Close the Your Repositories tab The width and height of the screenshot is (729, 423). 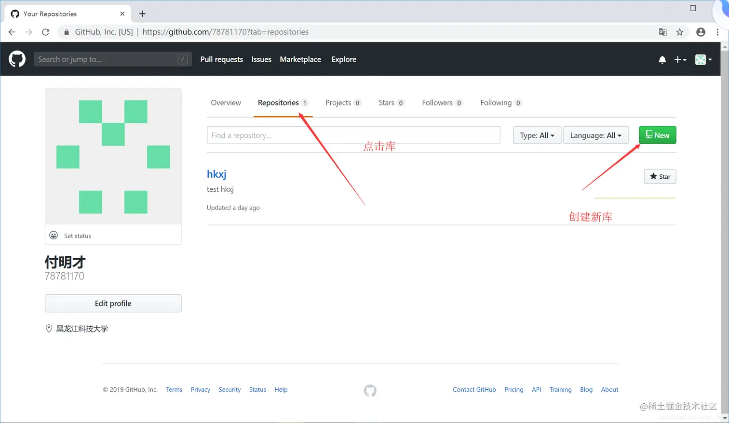(122, 13)
